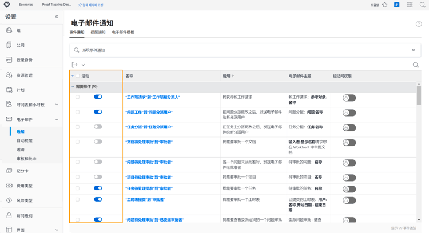The height and width of the screenshot is (233, 429).
Task: Collapse the 电子邮件 sidebar chevron
Action: pos(57,119)
